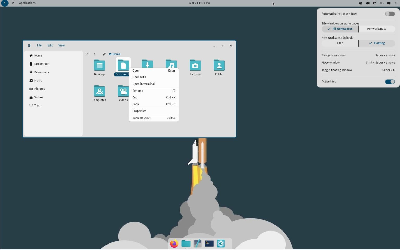Choose Open in terminal from context menu

143,84
